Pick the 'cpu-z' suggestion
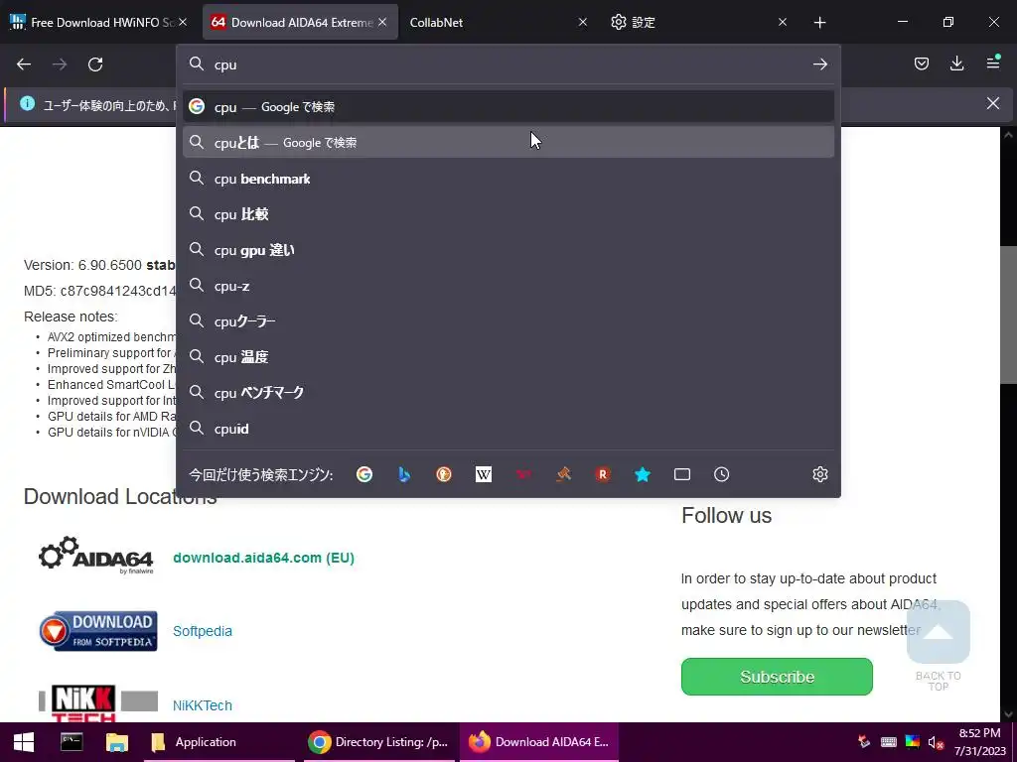 [508, 286]
